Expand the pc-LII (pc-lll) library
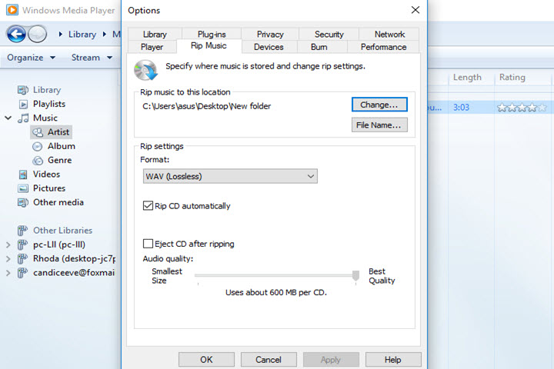This screenshot has width=554, height=369. (x=8, y=244)
